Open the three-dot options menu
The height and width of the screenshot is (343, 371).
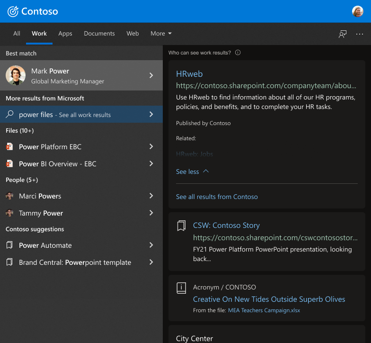click(x=360, y=34)
